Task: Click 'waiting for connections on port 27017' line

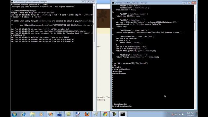Action: [40, 37]
